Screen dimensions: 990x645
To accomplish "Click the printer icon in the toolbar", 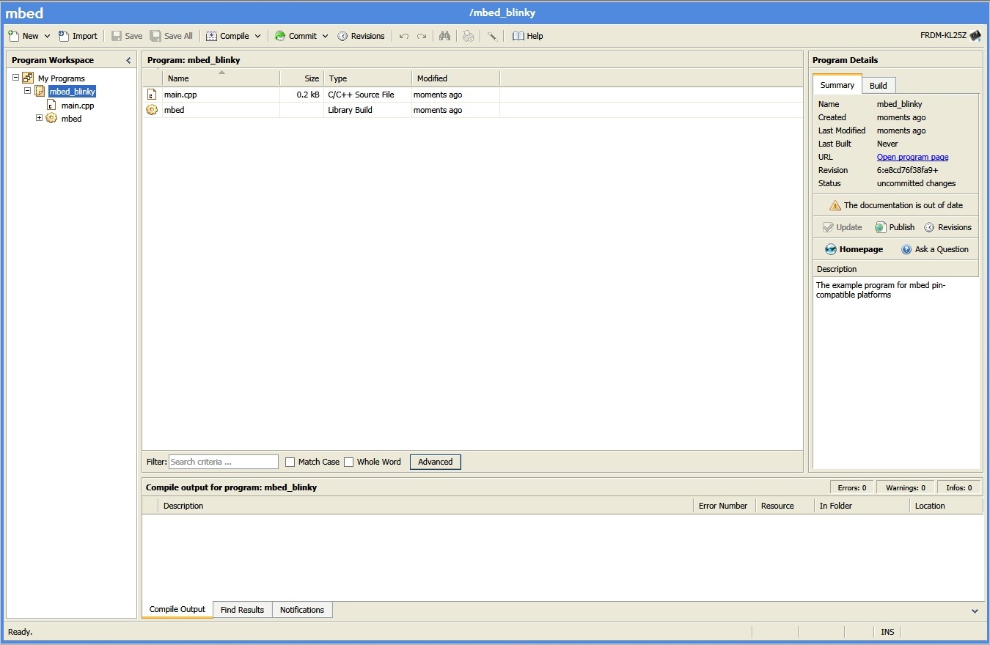I will pos(468,36).
